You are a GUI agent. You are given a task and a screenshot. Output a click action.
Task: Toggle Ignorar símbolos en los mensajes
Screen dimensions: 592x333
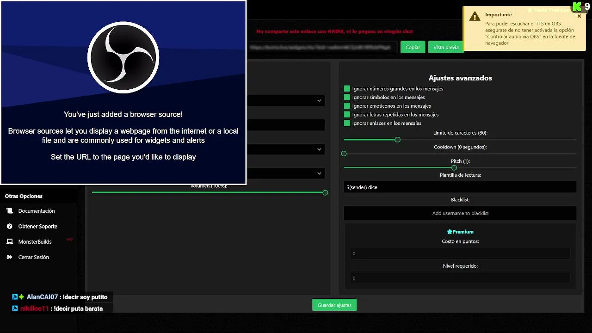tap(347, 97)
